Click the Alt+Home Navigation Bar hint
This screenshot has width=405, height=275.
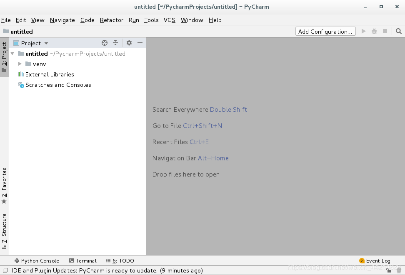pos(213,158)
